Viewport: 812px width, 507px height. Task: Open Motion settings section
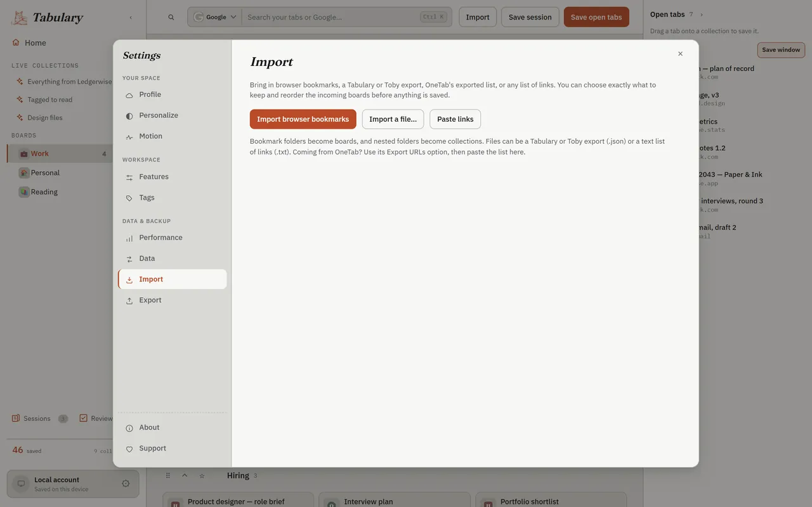click(x=172, y=136)
